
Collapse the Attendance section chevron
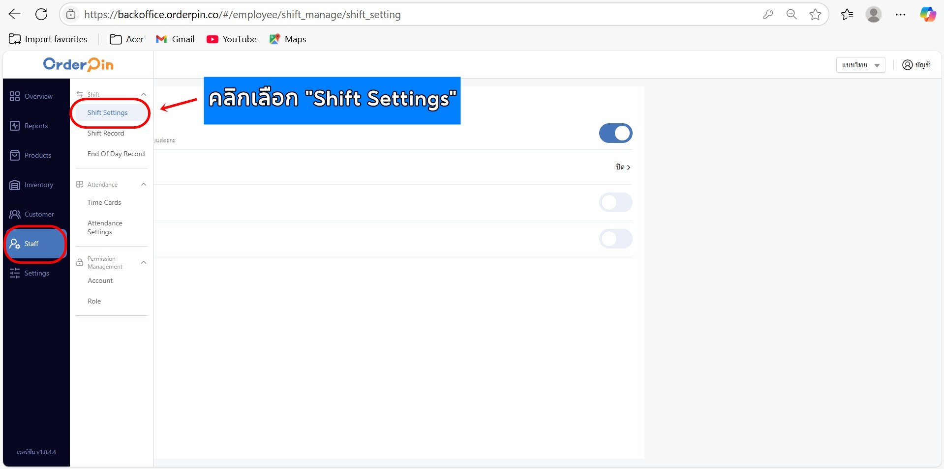(144, 184)
